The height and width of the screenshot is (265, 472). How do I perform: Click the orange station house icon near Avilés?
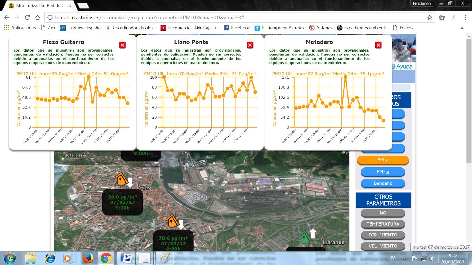click(x=121, y=179)
